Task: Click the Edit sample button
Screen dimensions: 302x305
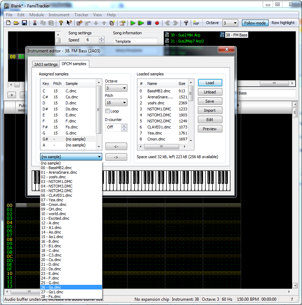Action: coord(210,120)
